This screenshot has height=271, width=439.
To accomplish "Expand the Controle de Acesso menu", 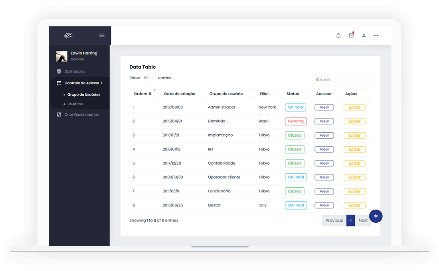I will 81,83.
